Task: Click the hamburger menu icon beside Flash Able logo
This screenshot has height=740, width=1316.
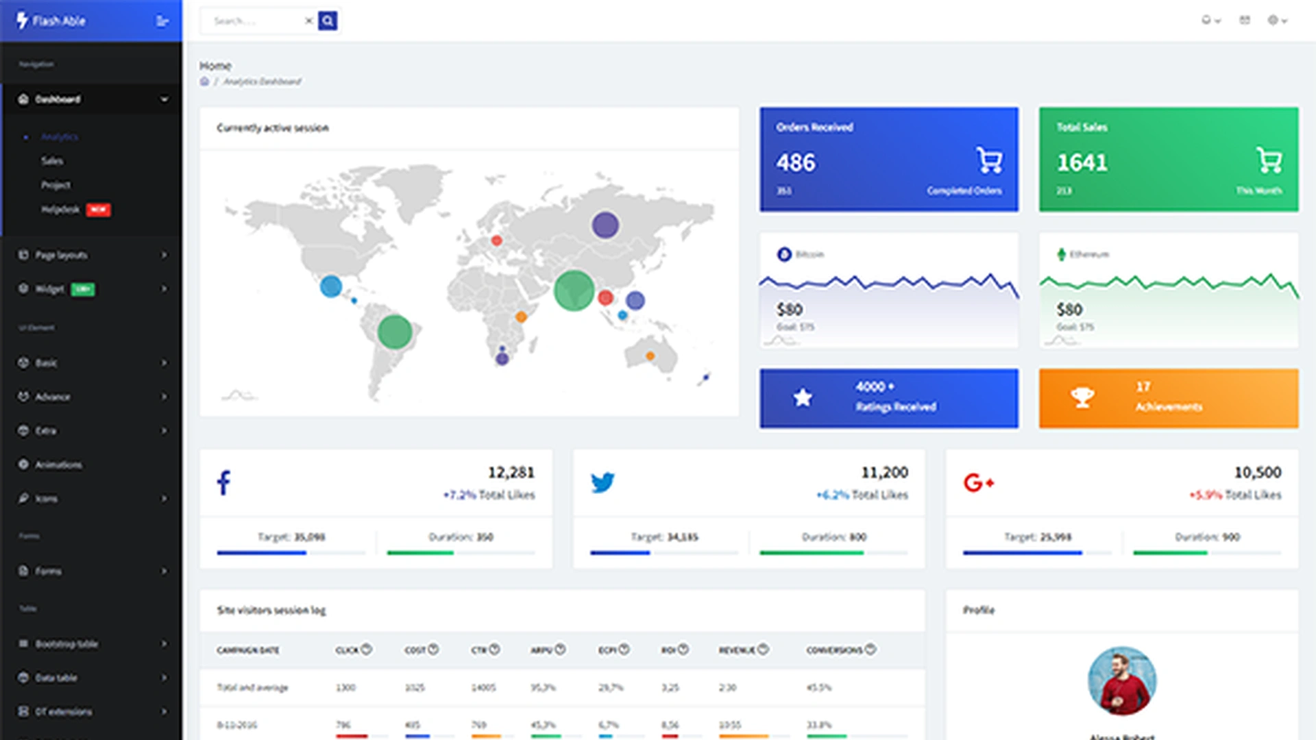Action: [x=162, y=21]
